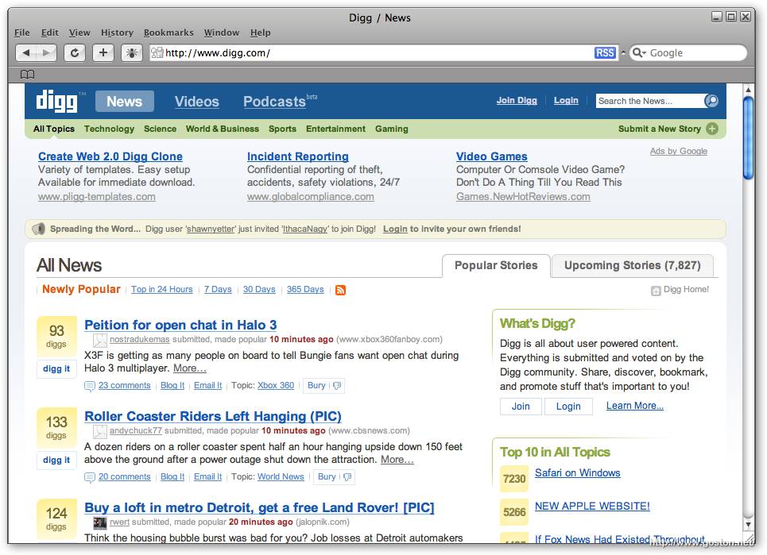Open the Help menu
The width and height of the screenshot is (767, 555).
click(x=260, y=33)
